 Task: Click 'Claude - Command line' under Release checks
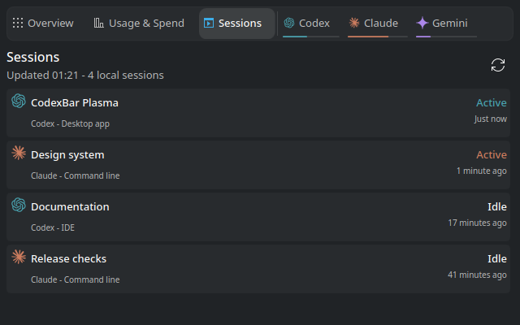[x=76, y=279]
